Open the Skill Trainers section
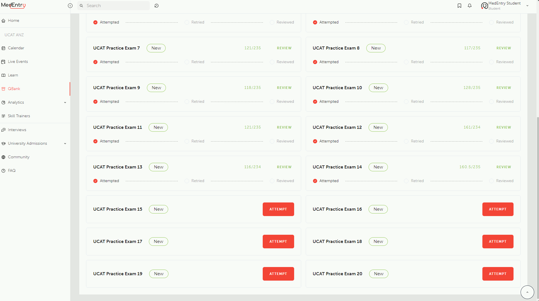Image resolution: width=539 pixels, height=301 pixels. [x=19, y=116]
